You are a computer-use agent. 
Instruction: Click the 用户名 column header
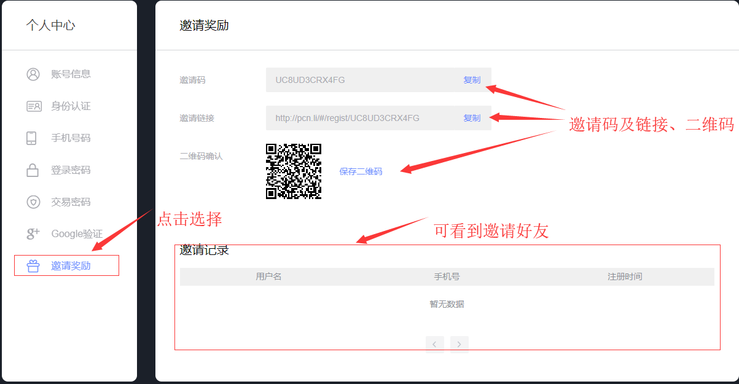click(268, 276)
